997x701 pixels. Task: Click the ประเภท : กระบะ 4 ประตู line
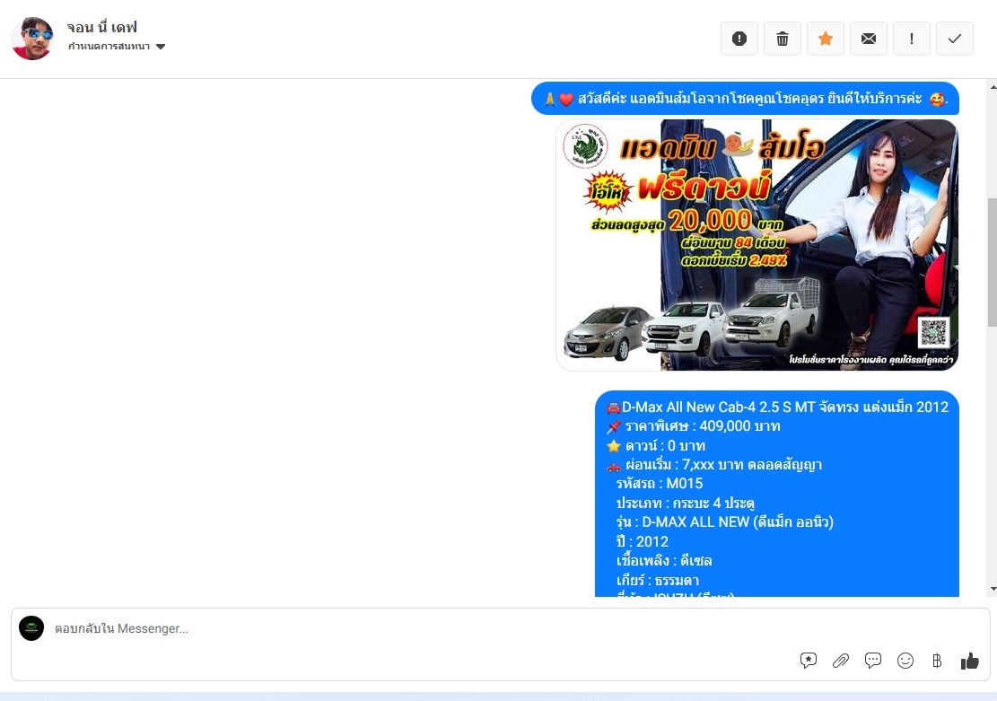(x=686, y=504)
